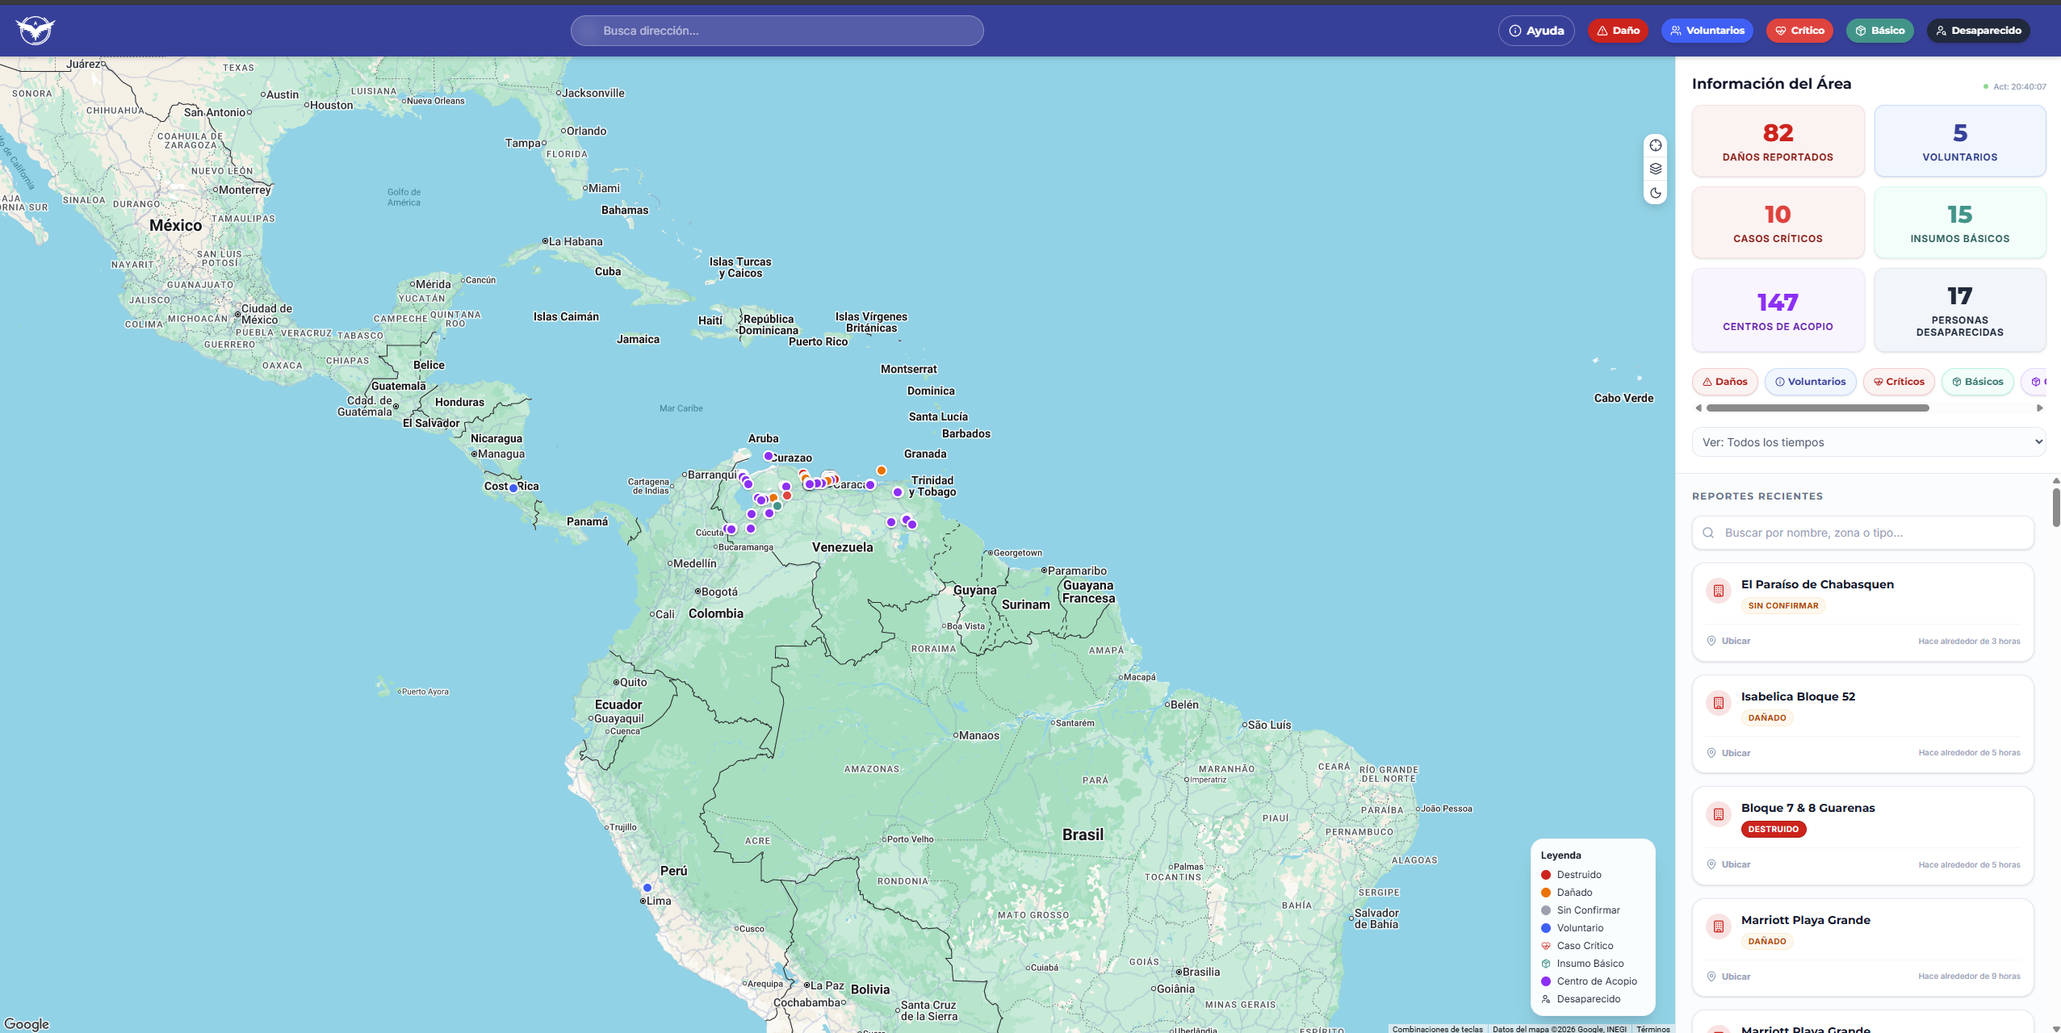Click the orange marker north of Caracas

[882, 470]
